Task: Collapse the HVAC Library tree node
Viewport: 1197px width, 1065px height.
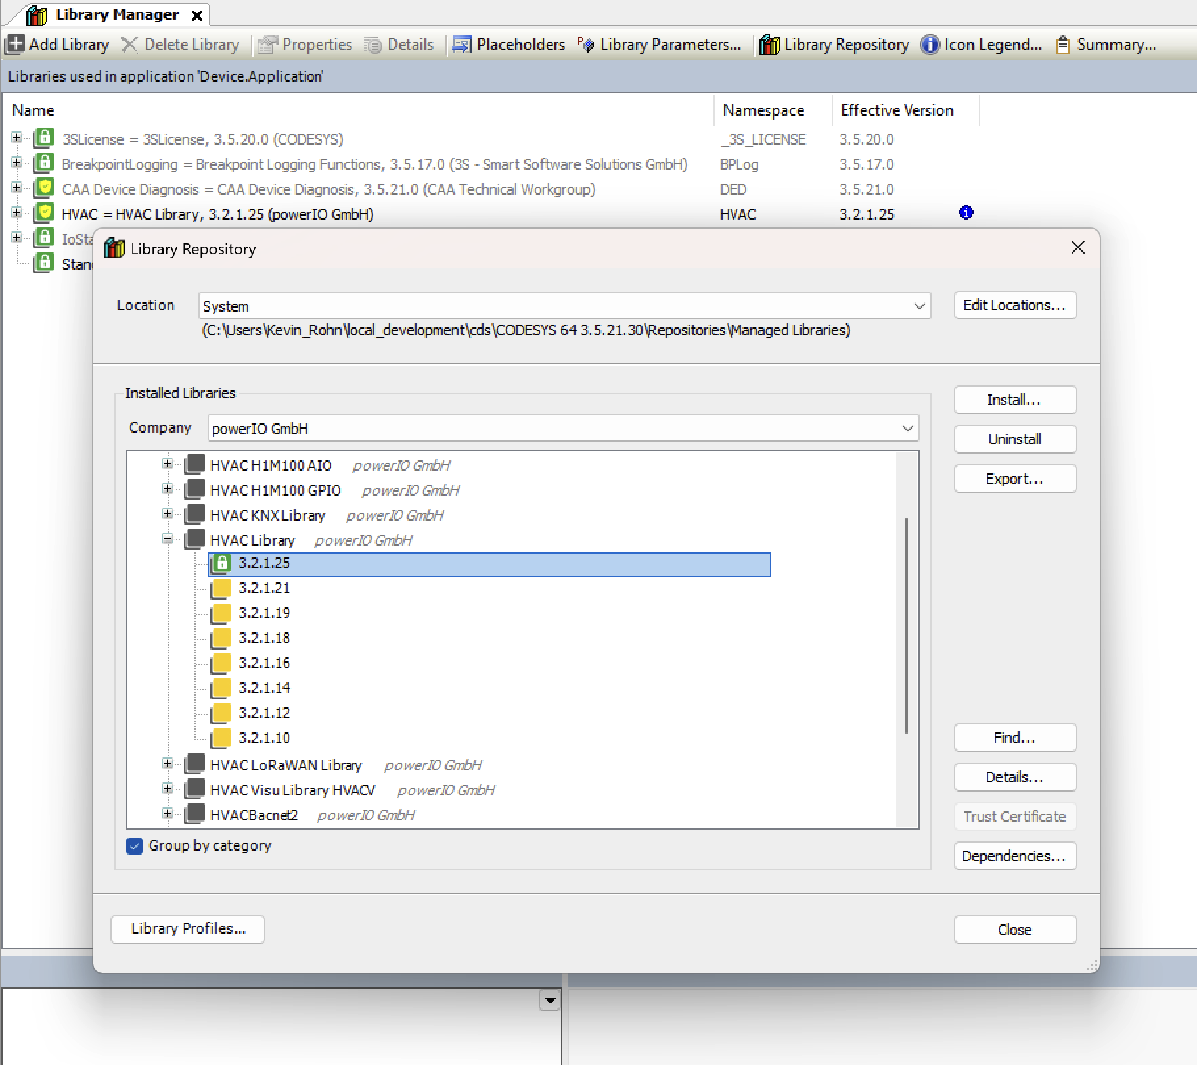Action: (x=168, y=539)
